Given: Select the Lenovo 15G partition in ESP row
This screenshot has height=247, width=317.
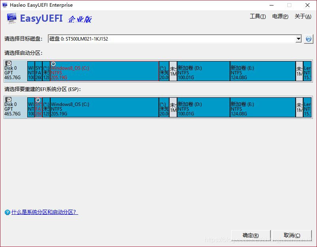Looking at the screenshot, I should click(307, 108).
